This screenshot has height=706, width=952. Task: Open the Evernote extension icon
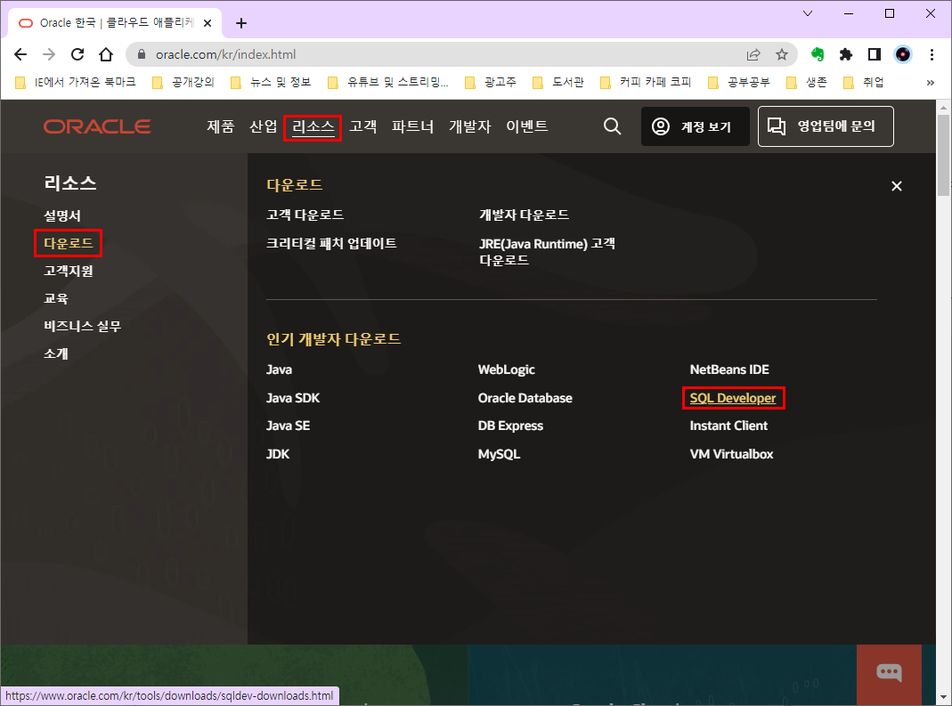tap(818, 54)
